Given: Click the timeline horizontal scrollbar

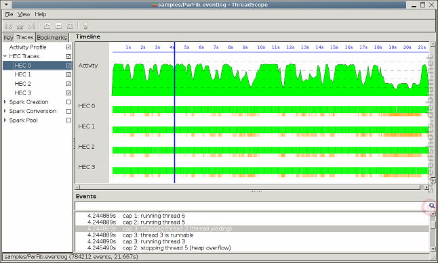Looking at the screenshot, I should (x=250, y=187).
